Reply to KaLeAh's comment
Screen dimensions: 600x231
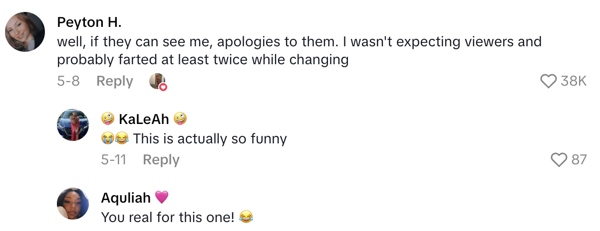click(x=161, y=160)
